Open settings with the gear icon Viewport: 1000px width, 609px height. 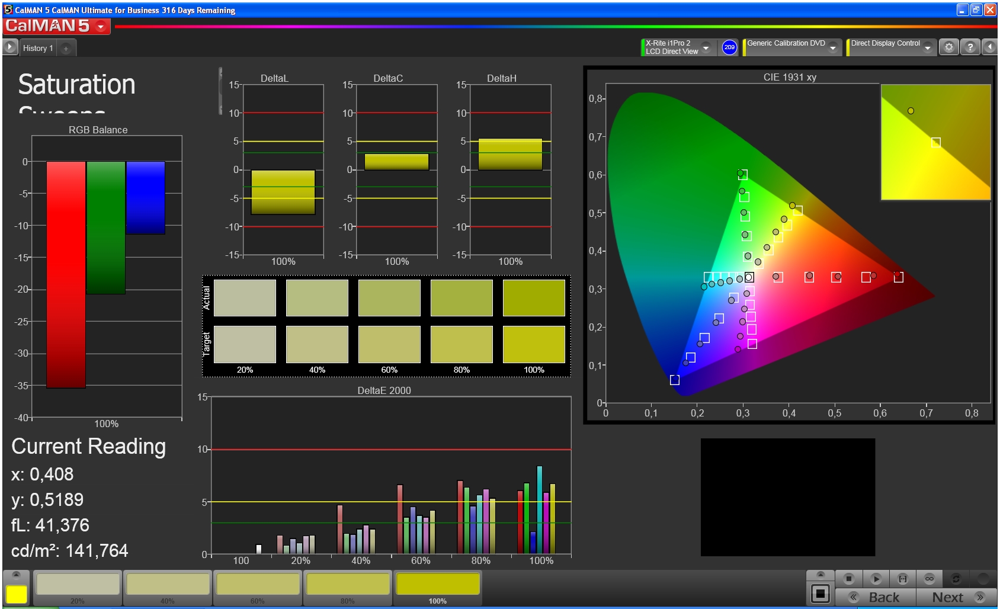949,47
